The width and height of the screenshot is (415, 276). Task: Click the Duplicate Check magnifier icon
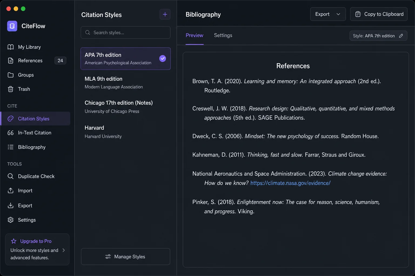(11, 176)
